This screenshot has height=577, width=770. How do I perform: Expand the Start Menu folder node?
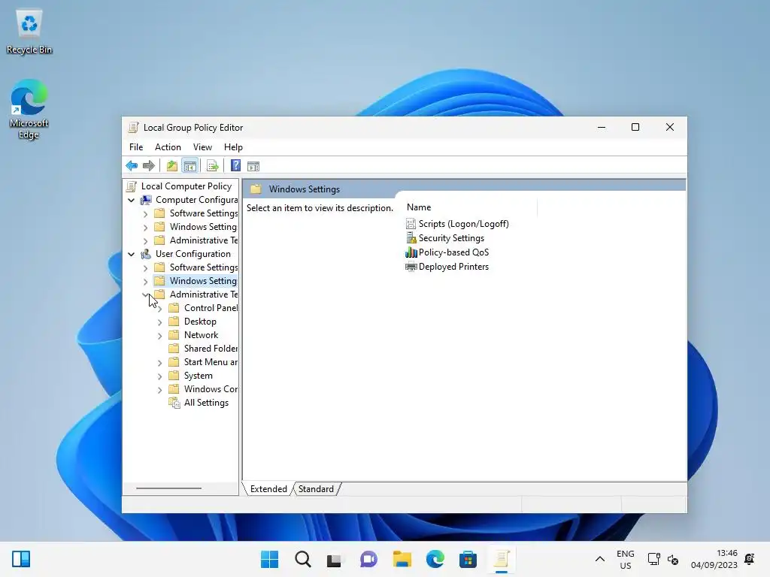tap(159, 363)
